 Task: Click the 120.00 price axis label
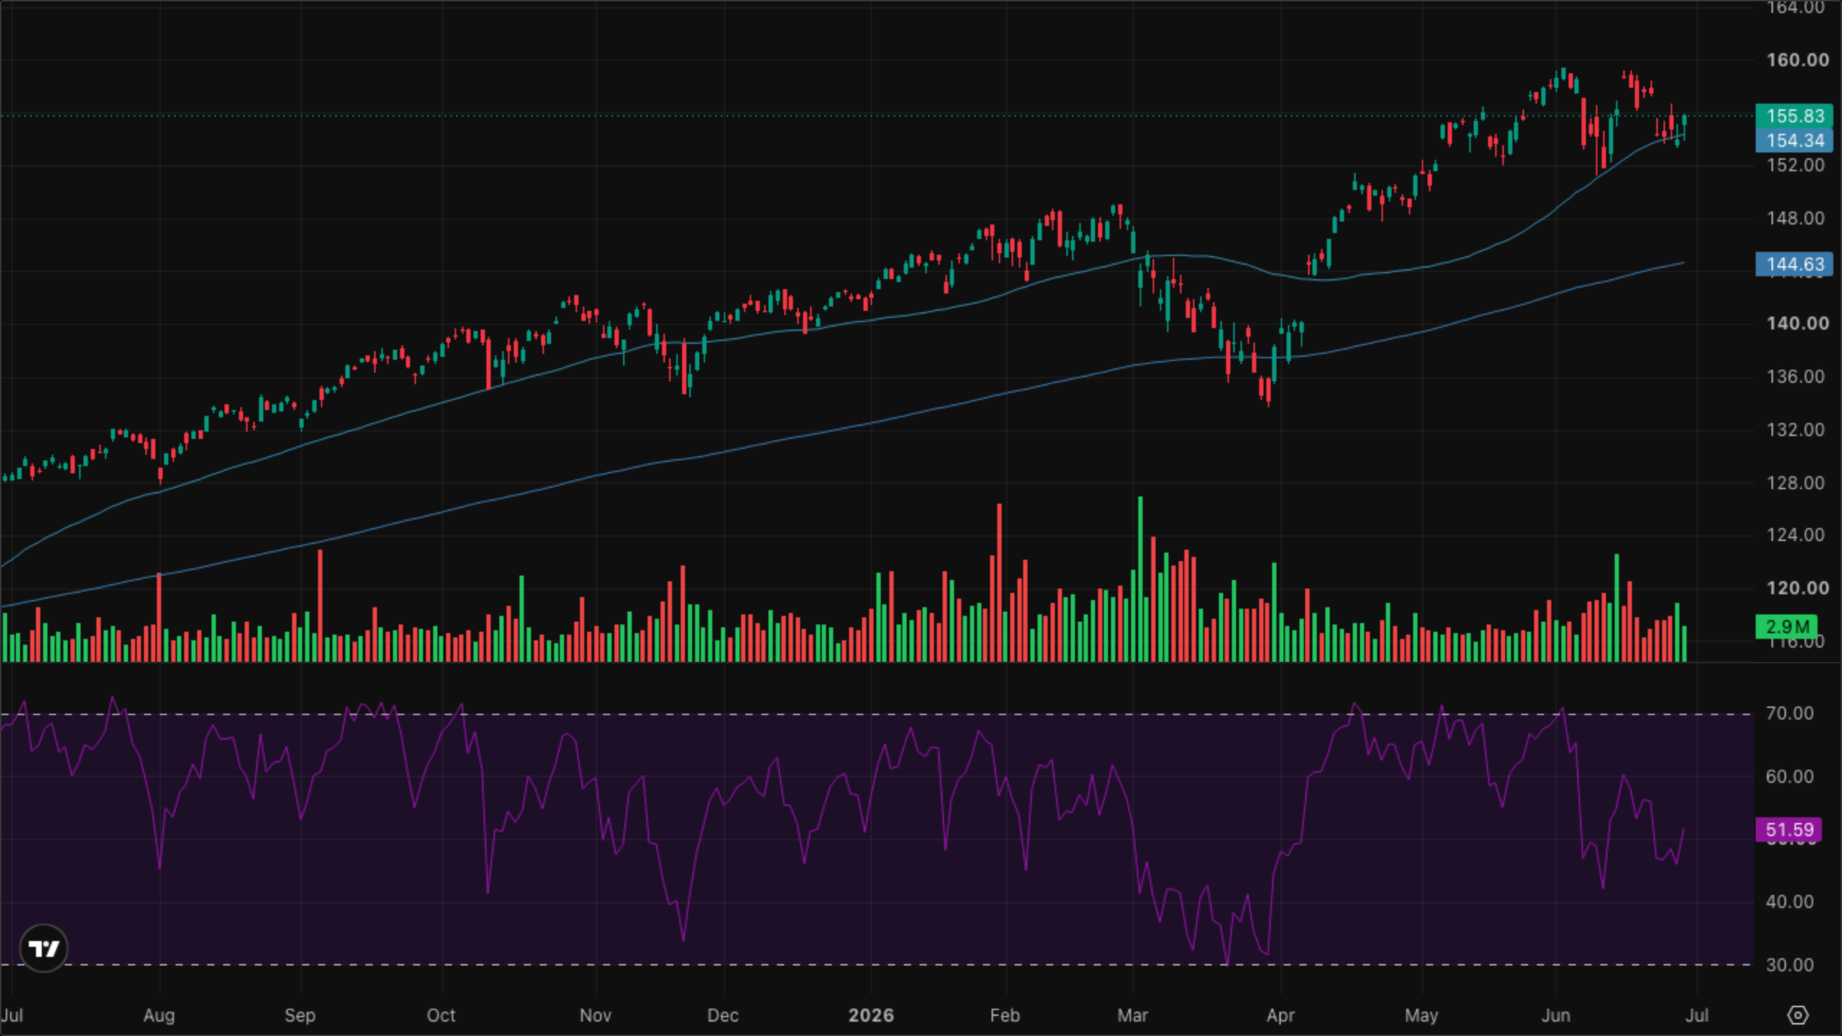1797,588
